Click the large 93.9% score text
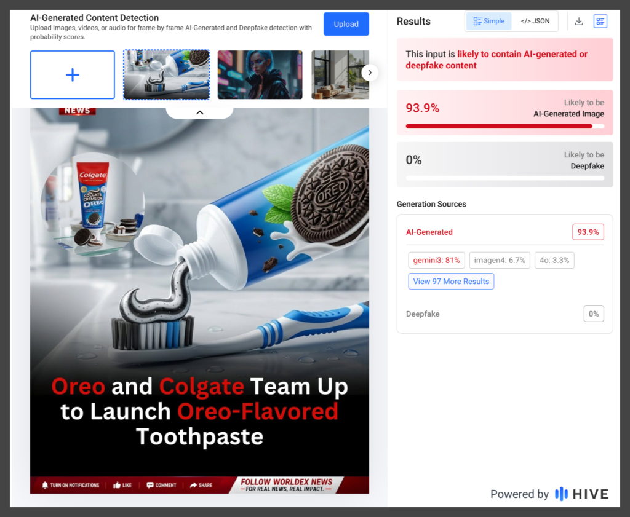This screenshot has width=630, height=517. [x=422, y=108]
